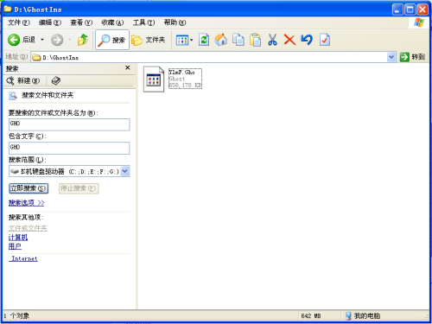The width and height of the screenshot is (432, 324).
Task: Go up one folder level
Action: [83, 40]
